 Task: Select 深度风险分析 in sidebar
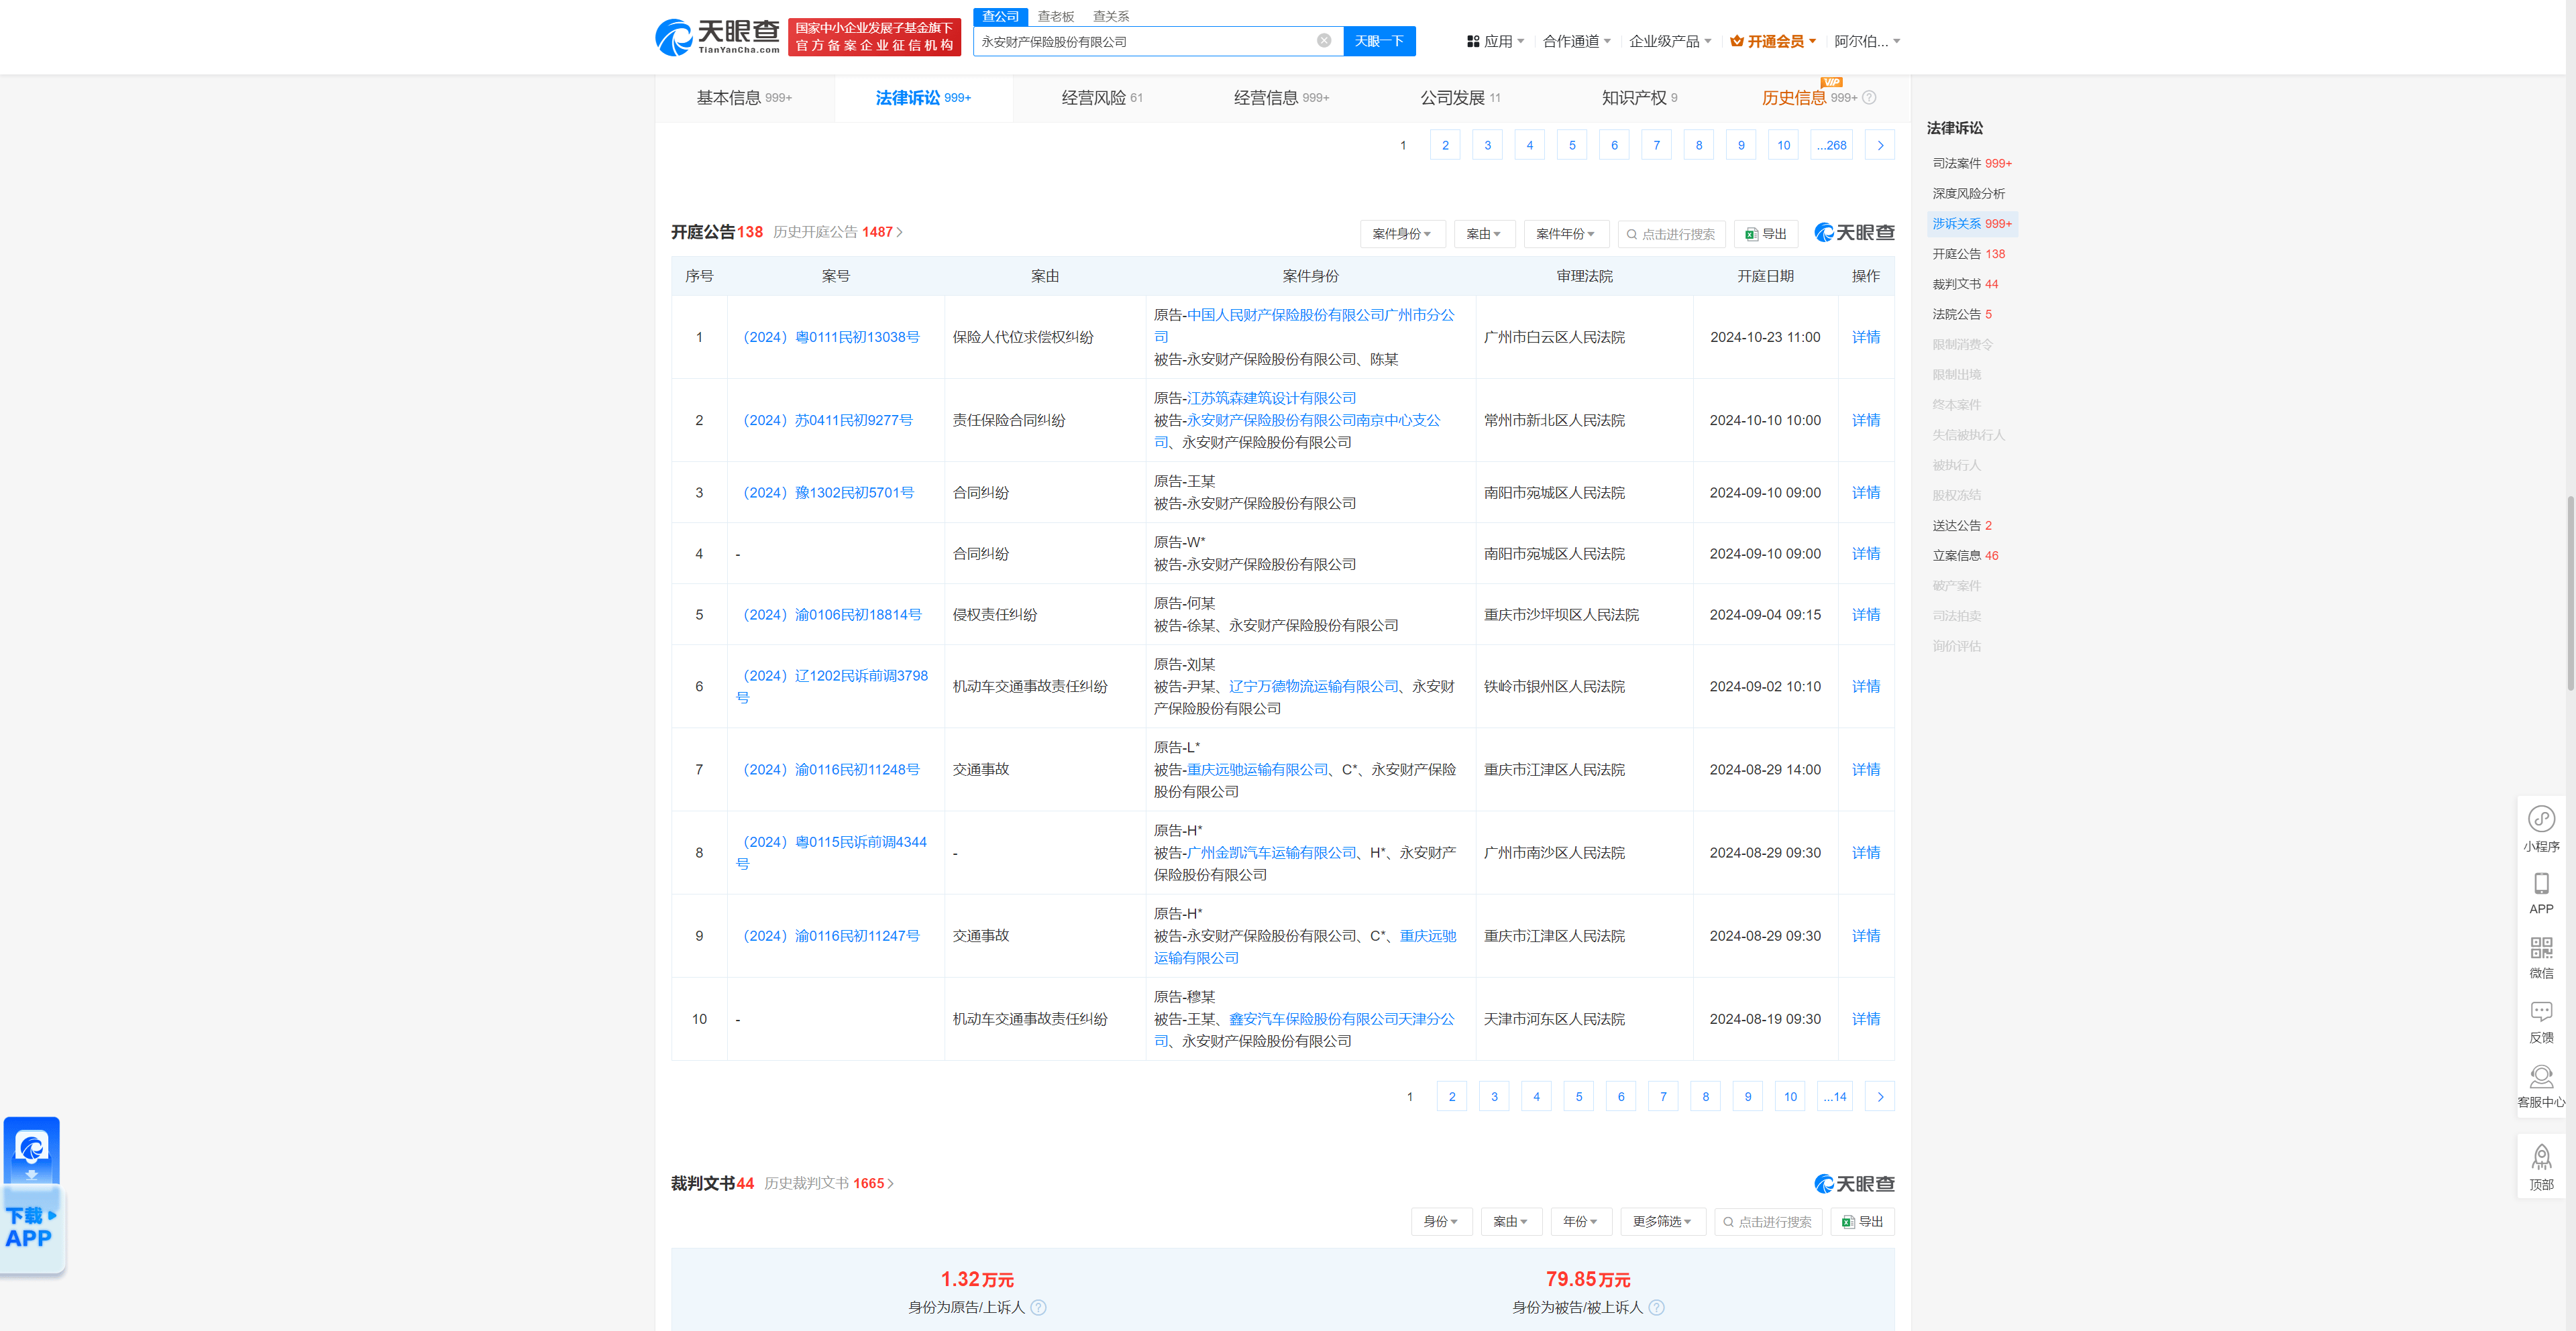(1968, 194)
